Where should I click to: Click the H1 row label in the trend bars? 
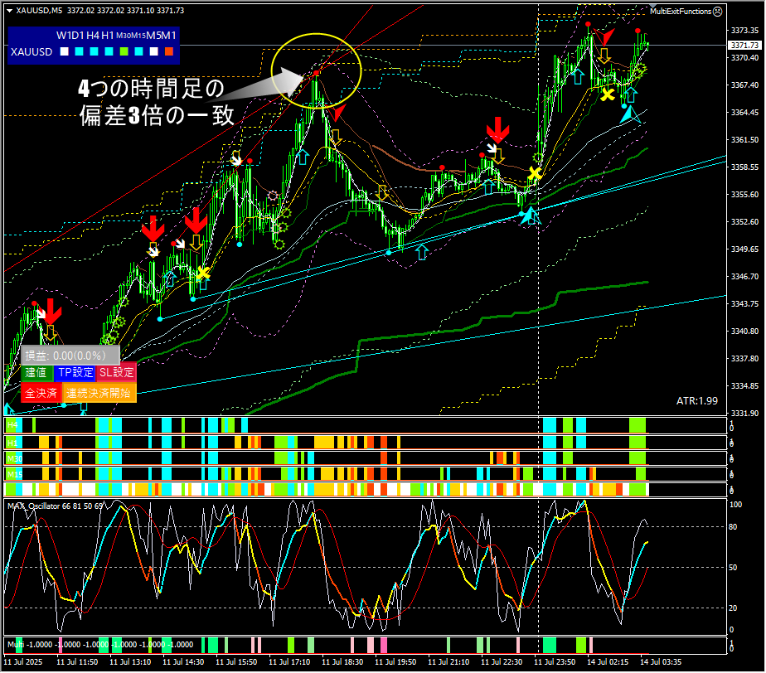pyautogui.click(x=12, y=443)
